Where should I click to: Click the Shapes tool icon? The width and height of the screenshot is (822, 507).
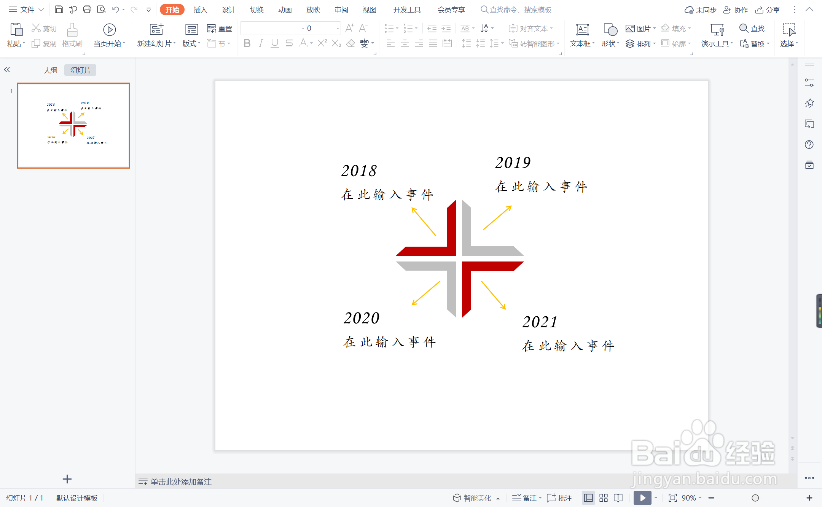(x=610, y=30)
